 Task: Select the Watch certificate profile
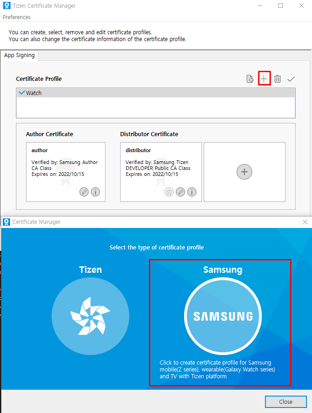[156, 93]
